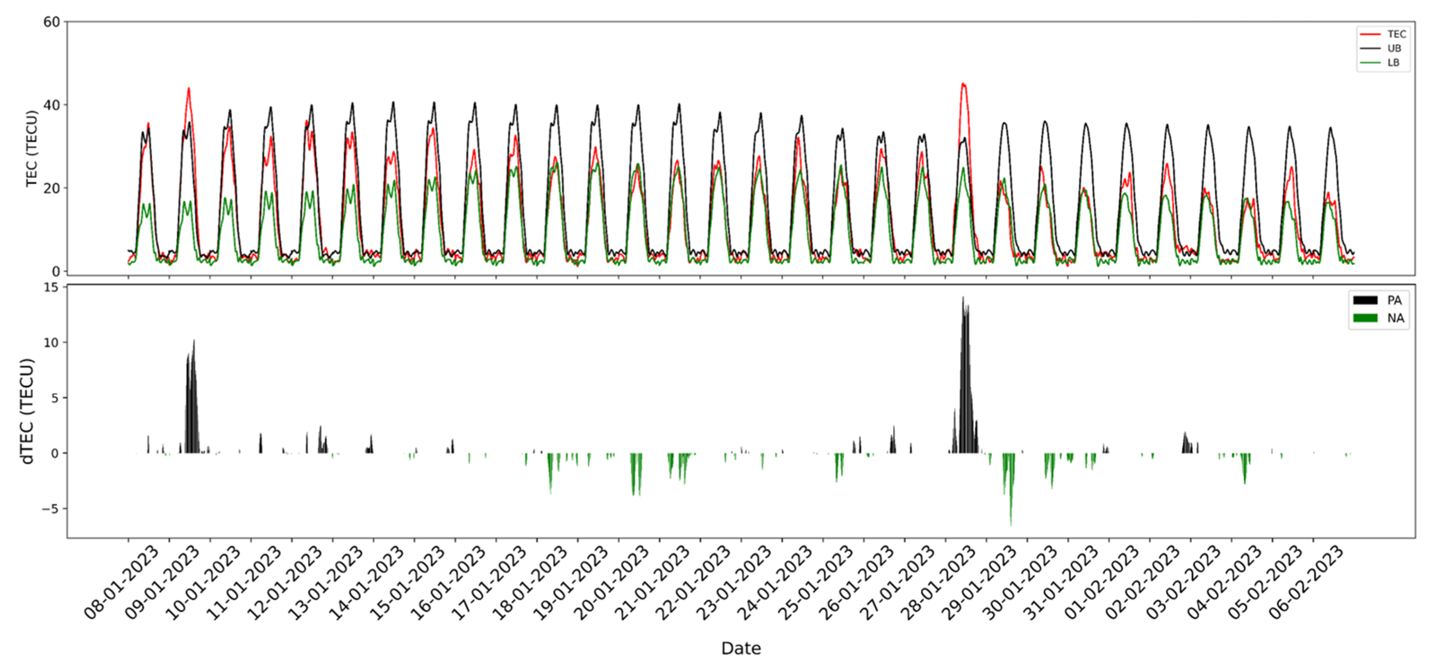Click the green NA legend swatch
This screenshot has width=1431, height=671.
pos(1365,318)
